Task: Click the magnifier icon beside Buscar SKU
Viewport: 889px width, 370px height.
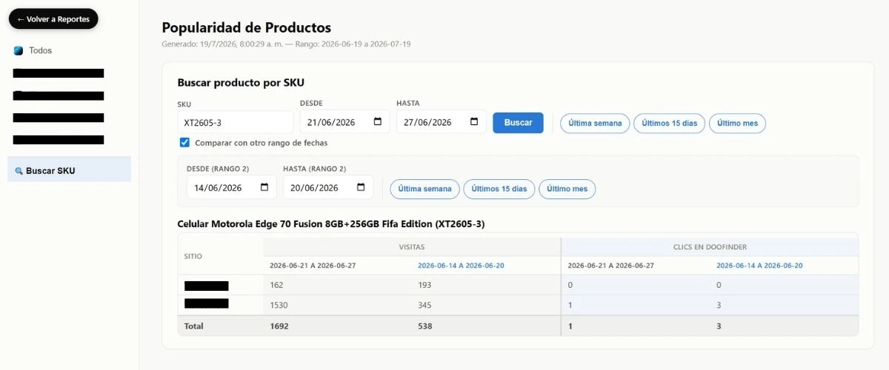Action: coord(19,171)
